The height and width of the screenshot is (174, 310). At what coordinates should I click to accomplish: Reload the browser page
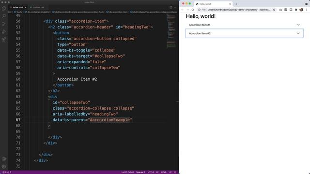[x=193, y=10]
